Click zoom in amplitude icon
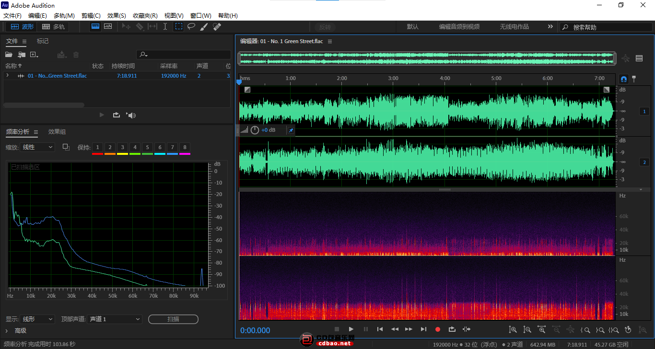655x349 pixels. 513,329
